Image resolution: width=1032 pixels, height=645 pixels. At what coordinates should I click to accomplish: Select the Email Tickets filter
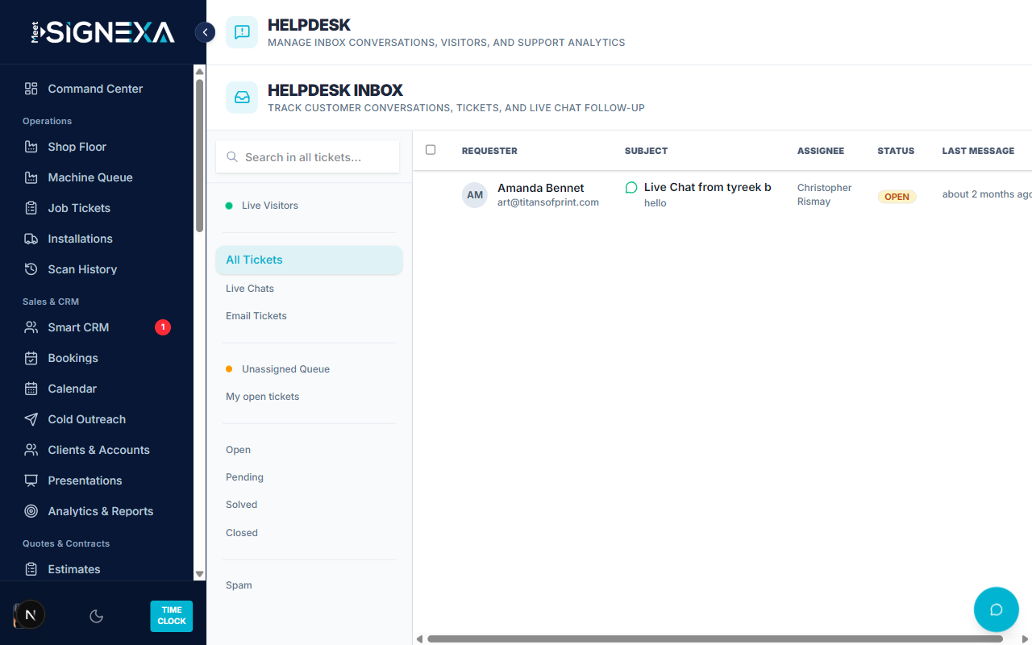click(x=309, y=316)
